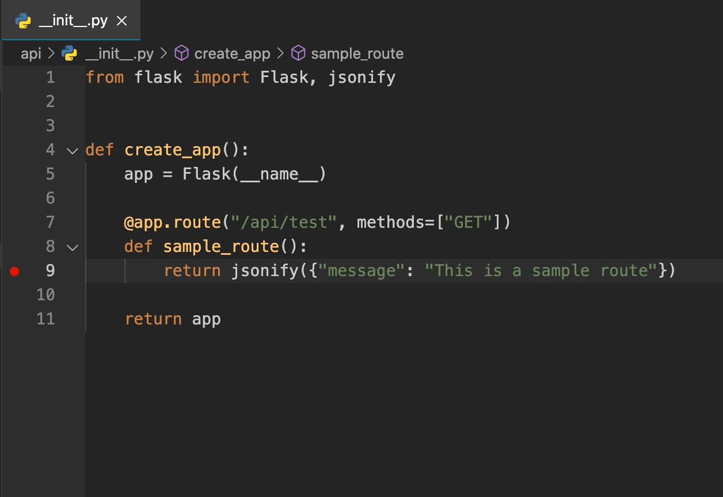723x497 pixels.
Task: Remove the red breakpoint on line 9
Action: click(15, 272)
